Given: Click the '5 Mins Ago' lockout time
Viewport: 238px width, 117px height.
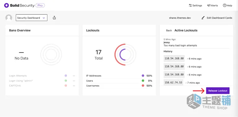Looking at the screenshot, I should coord(170,39).
